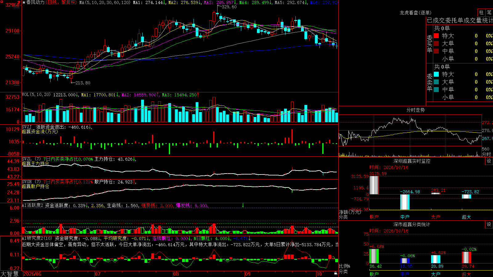Screen dimensions: 493x277
Task: Select the 笔 tick mode icon
Action: [x=489, y=12]
